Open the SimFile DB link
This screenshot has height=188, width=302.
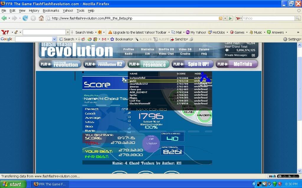(x=166, y=49)
